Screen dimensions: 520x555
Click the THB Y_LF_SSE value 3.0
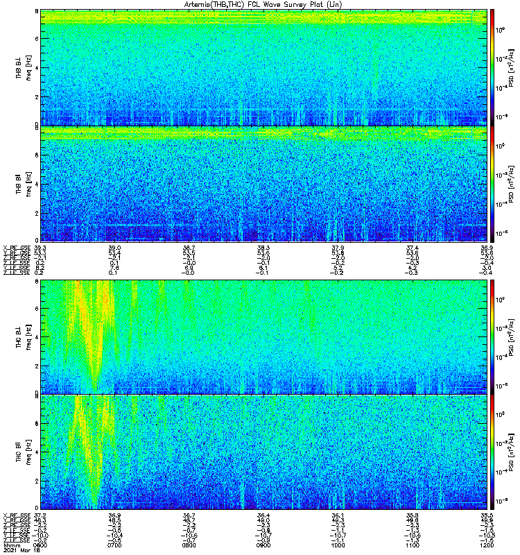[x=487, y=268]
